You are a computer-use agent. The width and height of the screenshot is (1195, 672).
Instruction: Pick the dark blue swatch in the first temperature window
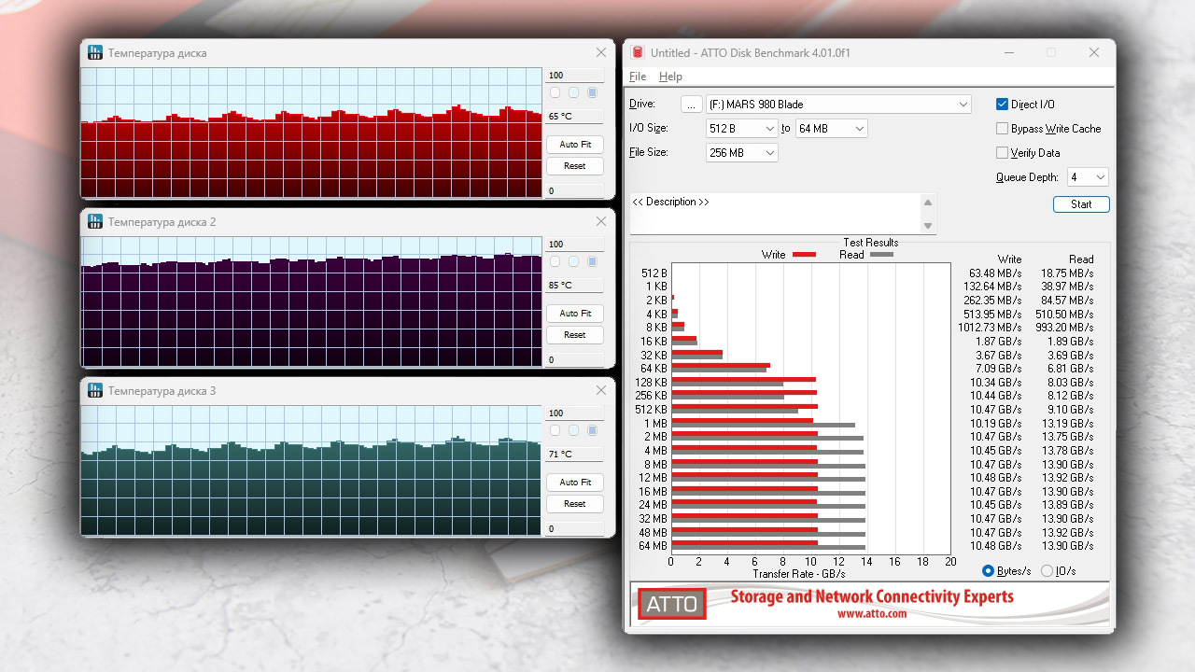[592, 92]
